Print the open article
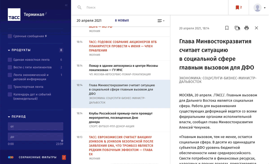The width and height of the screenshot is (269, 164). coord(246,28)
